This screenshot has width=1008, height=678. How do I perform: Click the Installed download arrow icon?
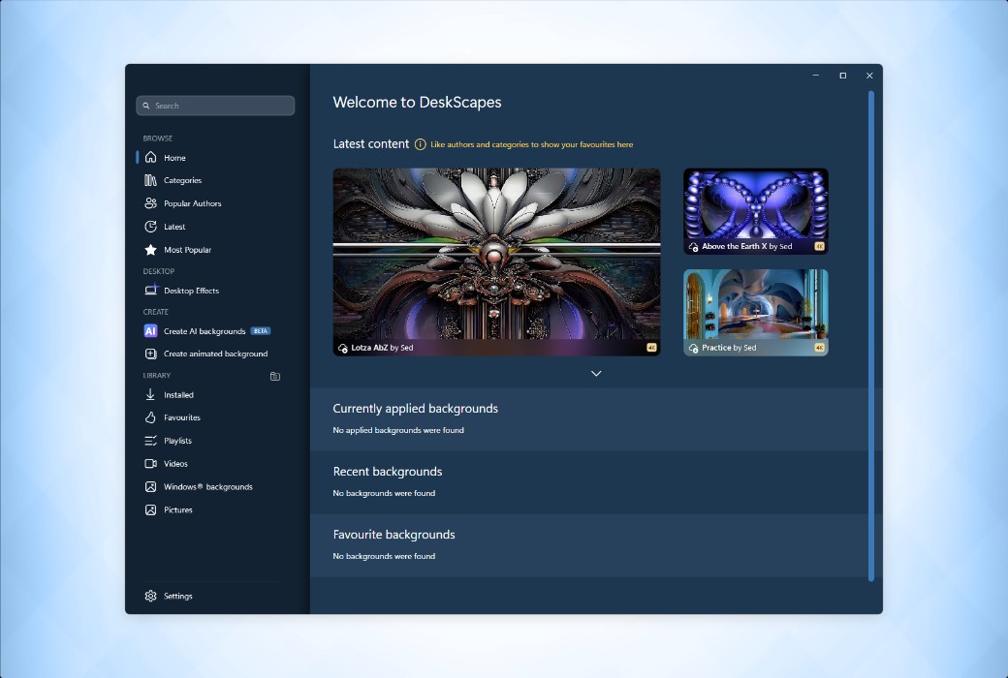[150, 394]
